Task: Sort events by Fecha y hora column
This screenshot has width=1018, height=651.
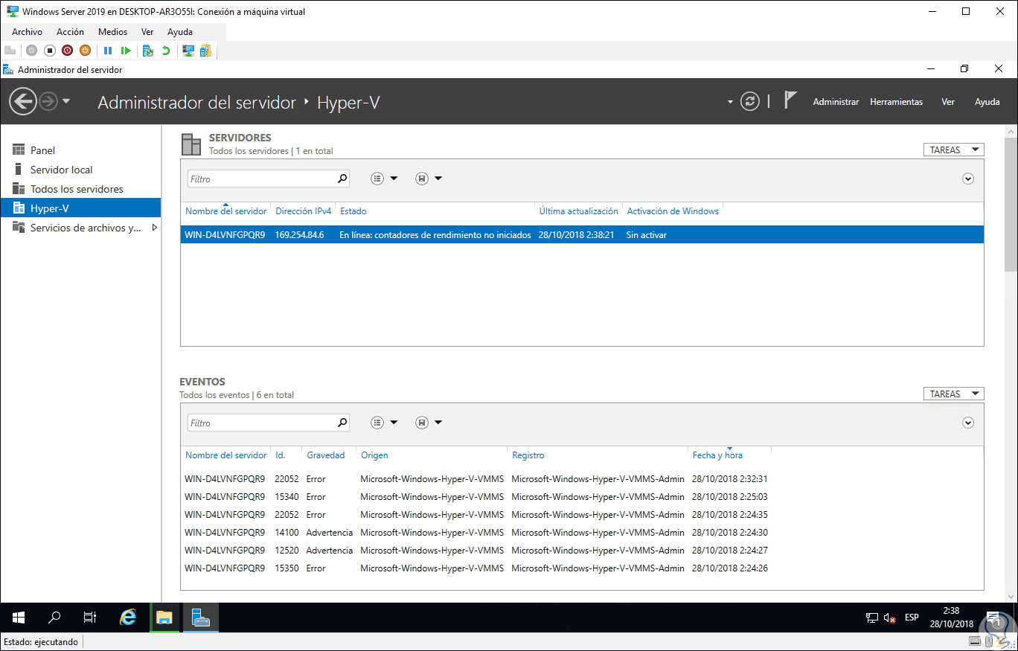Action: 717,455
